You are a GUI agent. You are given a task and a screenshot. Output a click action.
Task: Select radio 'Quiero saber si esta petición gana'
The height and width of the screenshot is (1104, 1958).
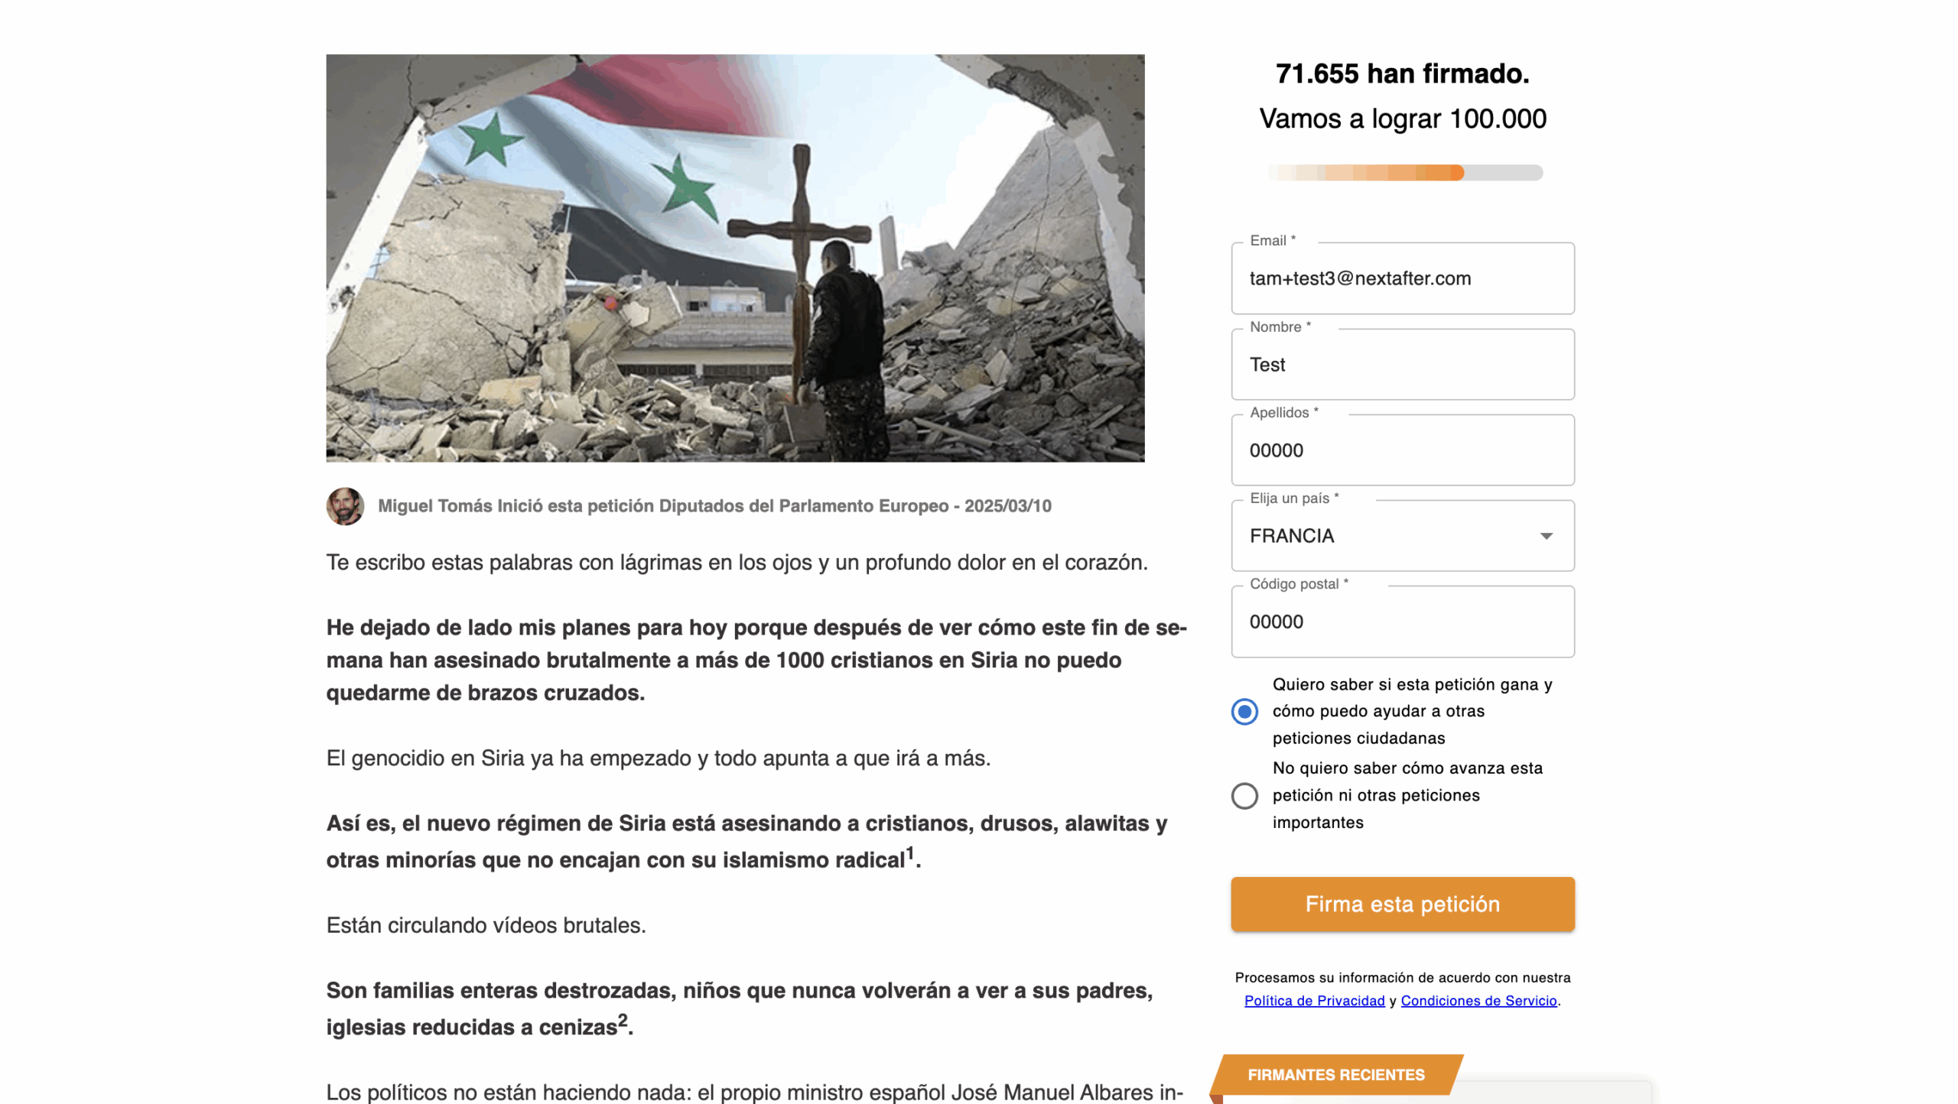coord(1244,712)
